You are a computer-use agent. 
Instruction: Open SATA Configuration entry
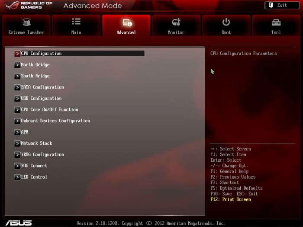pos(42,87)
